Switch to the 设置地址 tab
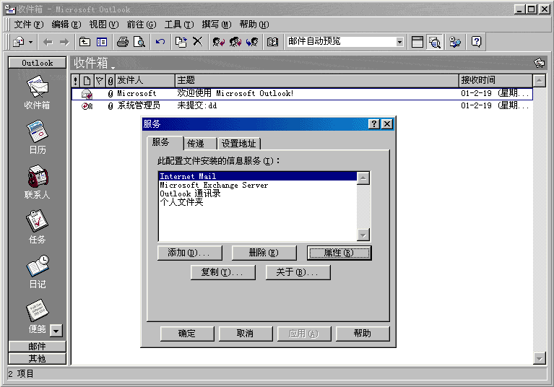 pos(239,144)
